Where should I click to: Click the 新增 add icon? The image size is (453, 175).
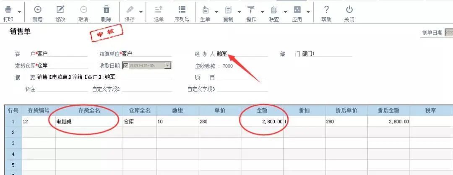coord(38,10)
